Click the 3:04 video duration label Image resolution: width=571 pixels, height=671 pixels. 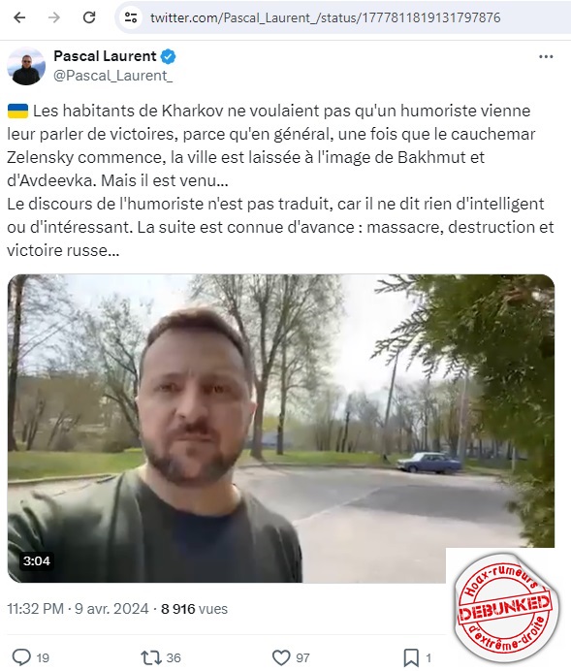pos(37,560)
